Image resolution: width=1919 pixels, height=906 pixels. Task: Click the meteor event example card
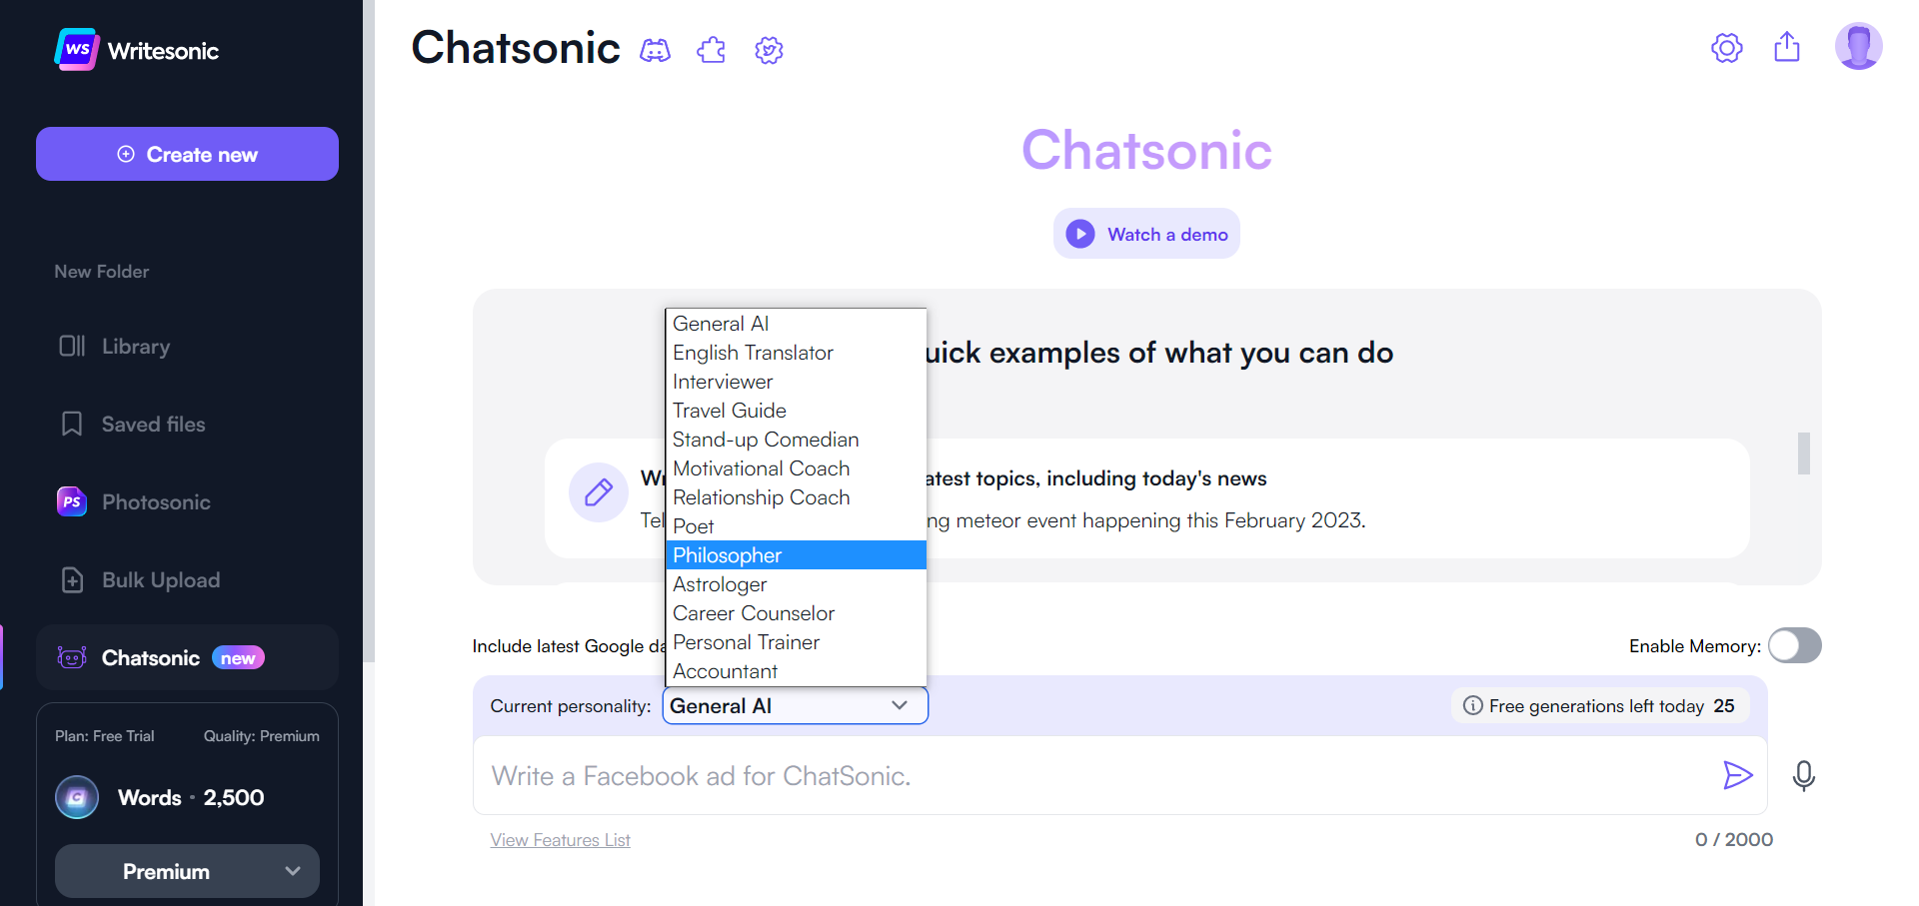point(1147,498)
